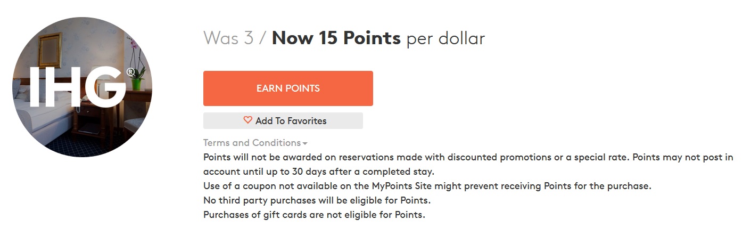Viewport: 751px width, 244px height.
Task: Click the MyPoints Site coupon sentence
Action: [x=427, y=186]
